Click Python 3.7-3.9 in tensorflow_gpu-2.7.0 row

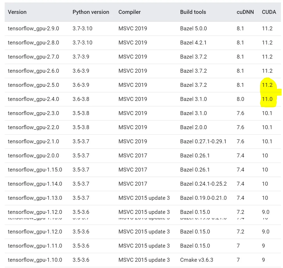pos(81,57)
